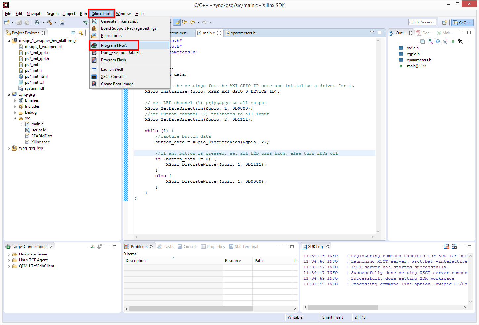This screenshot has width=479, height=325.
Task: Expand the Binaries node
Action: pyautogui.click(x=15, y=100)
